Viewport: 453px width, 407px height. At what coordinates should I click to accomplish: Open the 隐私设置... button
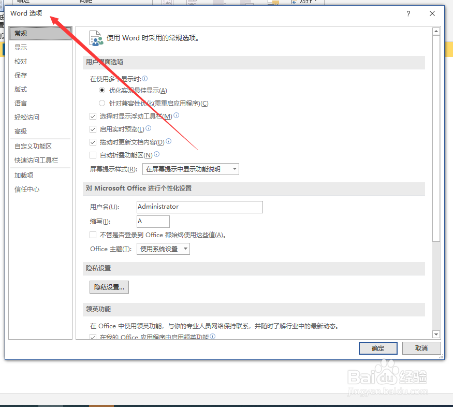(x=109, y=287)
